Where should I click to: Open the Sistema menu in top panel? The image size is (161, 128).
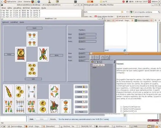27,2
